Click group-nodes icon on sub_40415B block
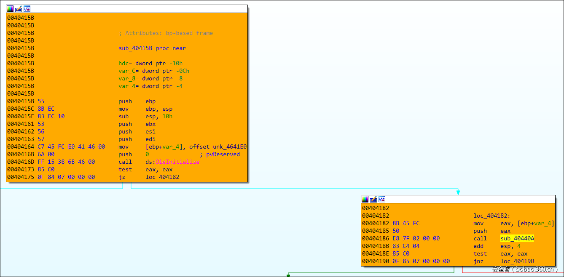The width and height of the screenshot is (564, 277). pyautogui.click(x=27, y=9)
